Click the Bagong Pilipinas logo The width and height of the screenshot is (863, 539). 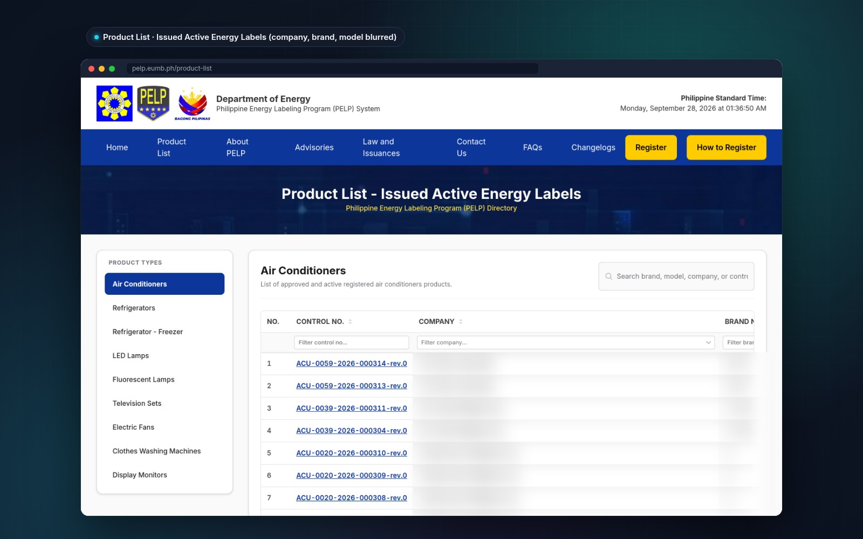coord(193,103)
